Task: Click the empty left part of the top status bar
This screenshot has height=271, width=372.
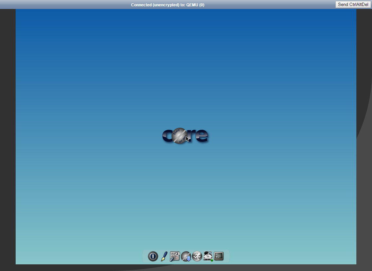Action: click(50, 5)
